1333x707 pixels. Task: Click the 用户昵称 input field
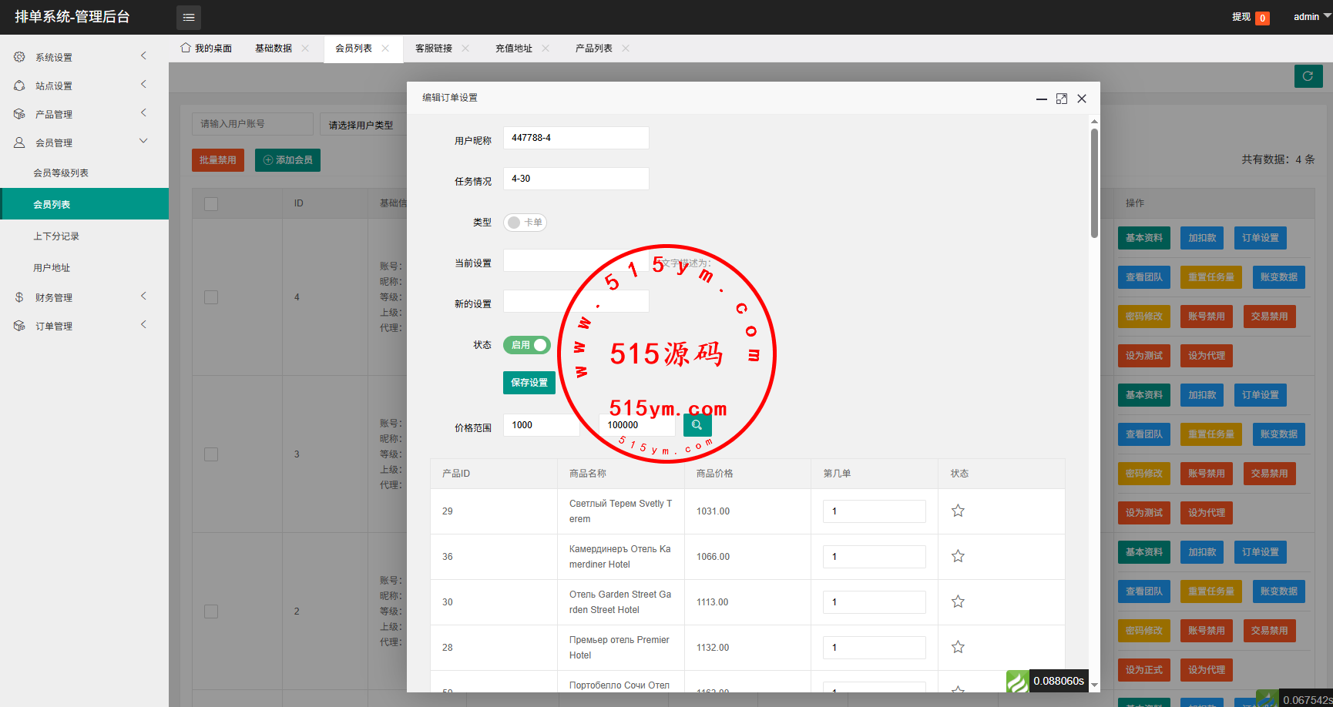(576, 138)
